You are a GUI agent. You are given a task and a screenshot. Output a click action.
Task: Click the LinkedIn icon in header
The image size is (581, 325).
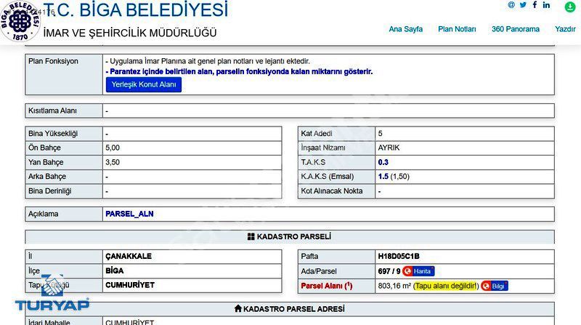point(547,5)
